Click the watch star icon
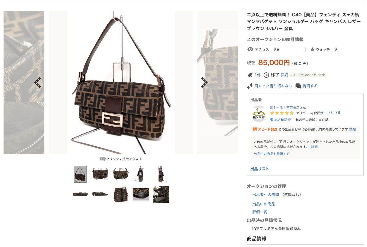 click(312, 50)
